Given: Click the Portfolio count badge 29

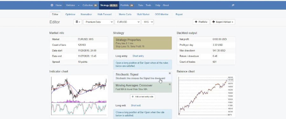Looking at the screenshot, I should [x=132, y=5].
